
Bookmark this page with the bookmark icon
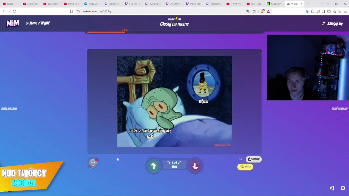click(x=71, y=11)
